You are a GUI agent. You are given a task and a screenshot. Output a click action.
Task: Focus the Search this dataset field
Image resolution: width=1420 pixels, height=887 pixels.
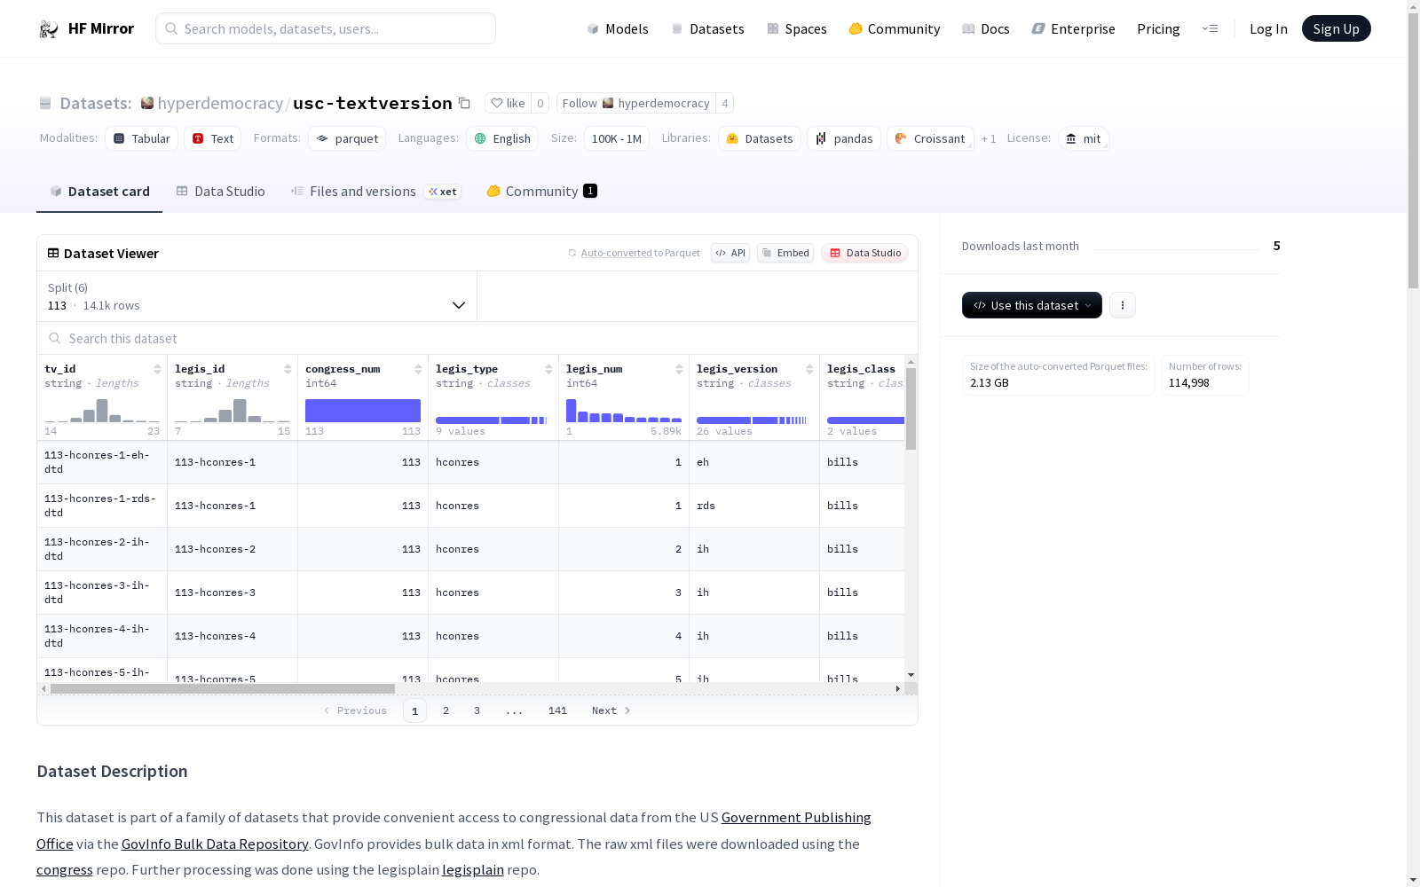[x=477, y=338]
